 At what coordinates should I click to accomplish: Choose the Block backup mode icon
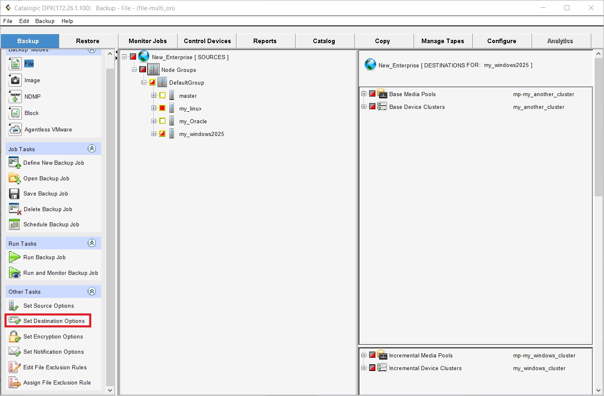[x=15, y=113]
